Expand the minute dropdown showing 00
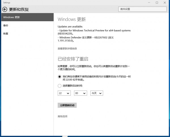 [x=80, y=93]
